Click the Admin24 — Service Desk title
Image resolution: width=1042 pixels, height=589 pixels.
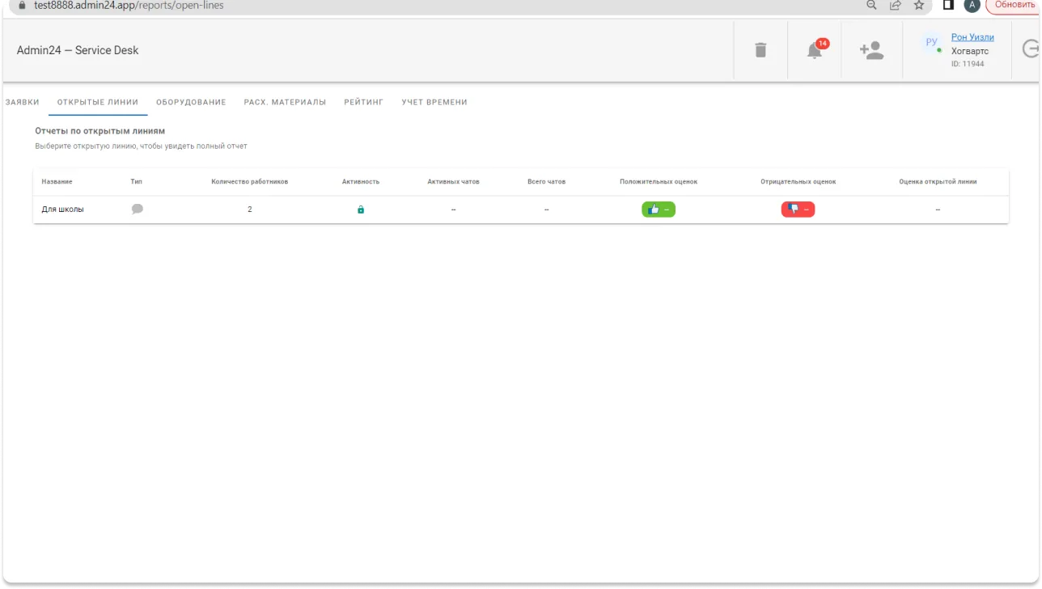(78, 50)
